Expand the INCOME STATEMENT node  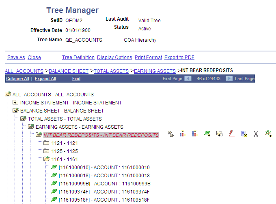tap(15, 102)
